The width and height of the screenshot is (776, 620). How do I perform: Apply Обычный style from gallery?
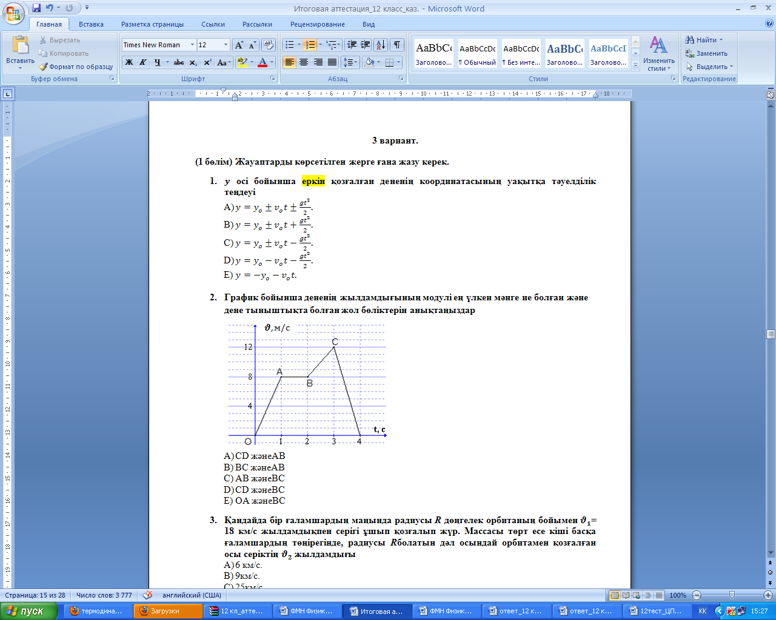tap(477, 54)
